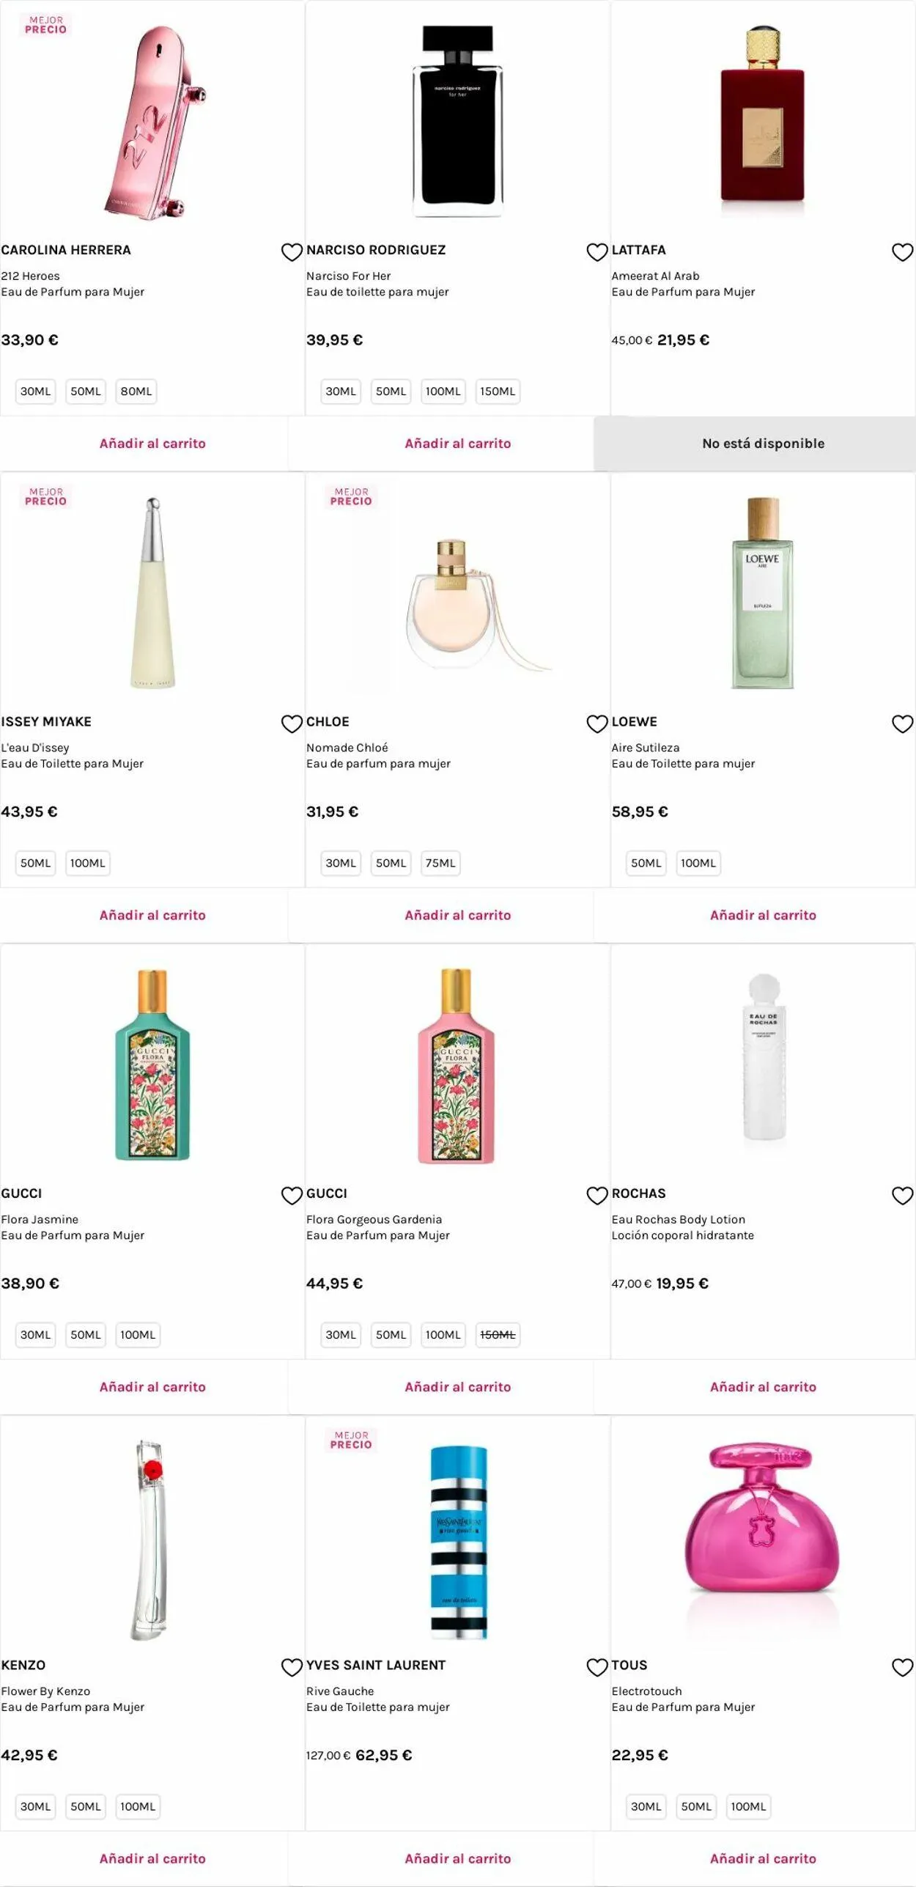Favorite the Carolina Herrera 212 Heroes perfume
The image size is (916, 1887).
point(292,252)
